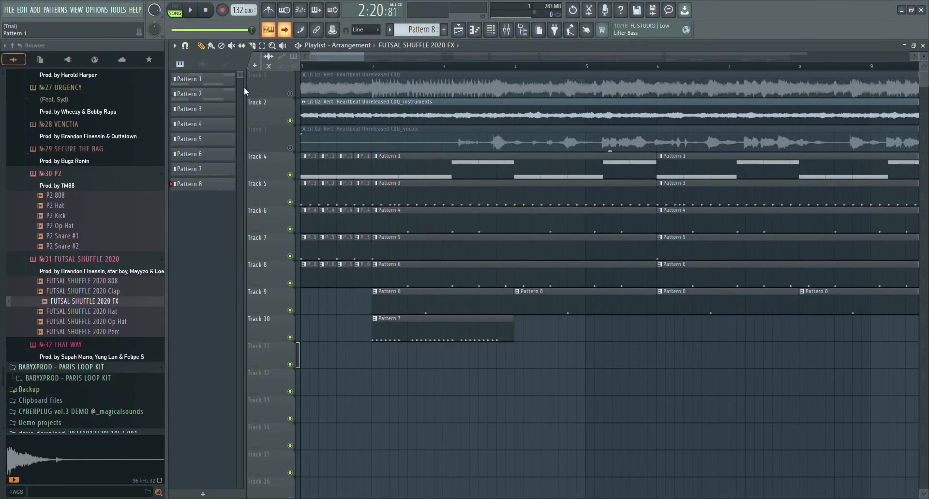Screen dimensions: 929x499
Task: Select Pattern 7 in the picker
Action: pos(202,169)
